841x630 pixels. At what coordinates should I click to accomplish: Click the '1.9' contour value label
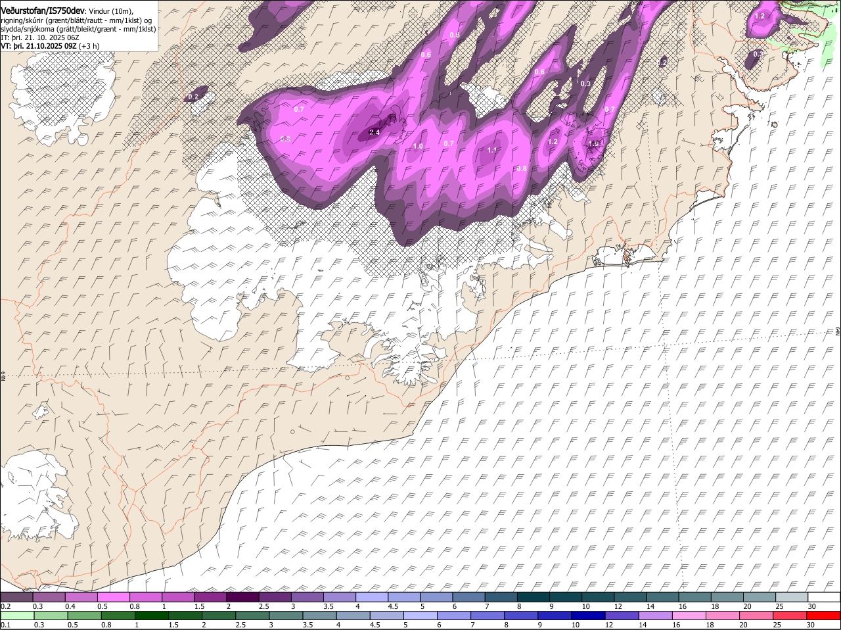593,143
